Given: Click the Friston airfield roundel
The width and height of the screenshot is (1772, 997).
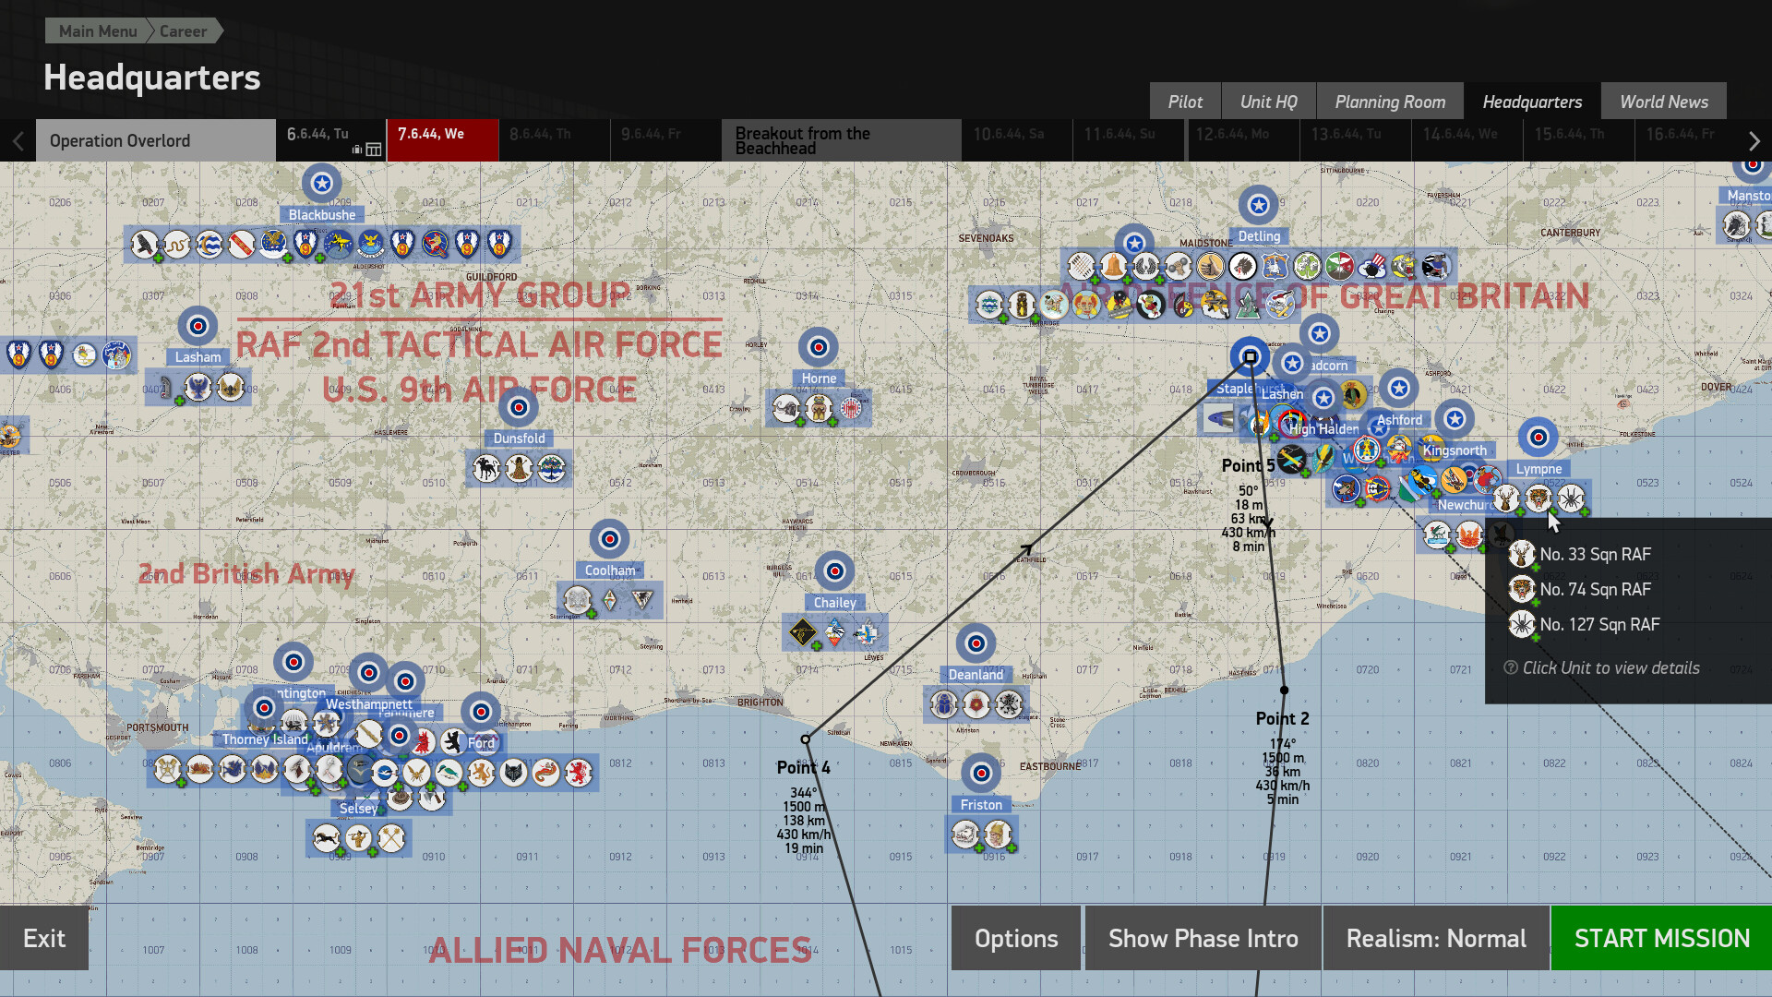Looking at the screenshot, I should tap(980, 773).
